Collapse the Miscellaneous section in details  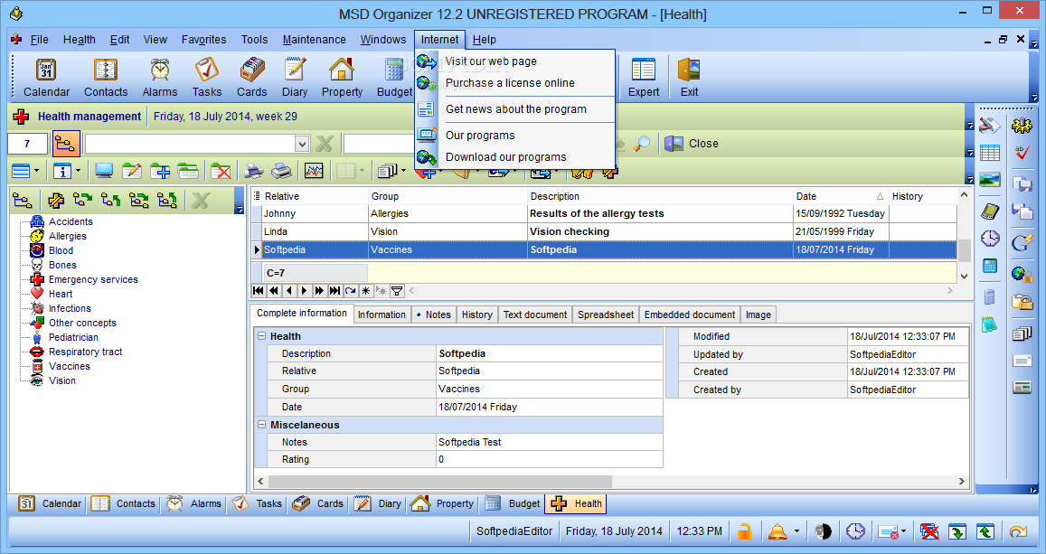[262, 425]
